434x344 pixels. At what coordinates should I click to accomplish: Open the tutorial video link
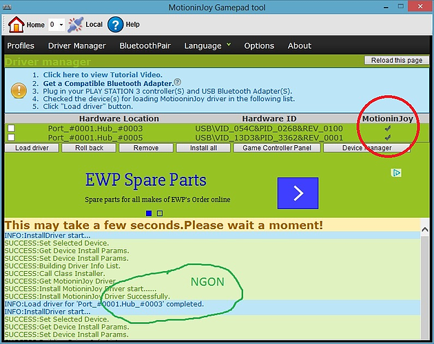click(x=103, y=74)
